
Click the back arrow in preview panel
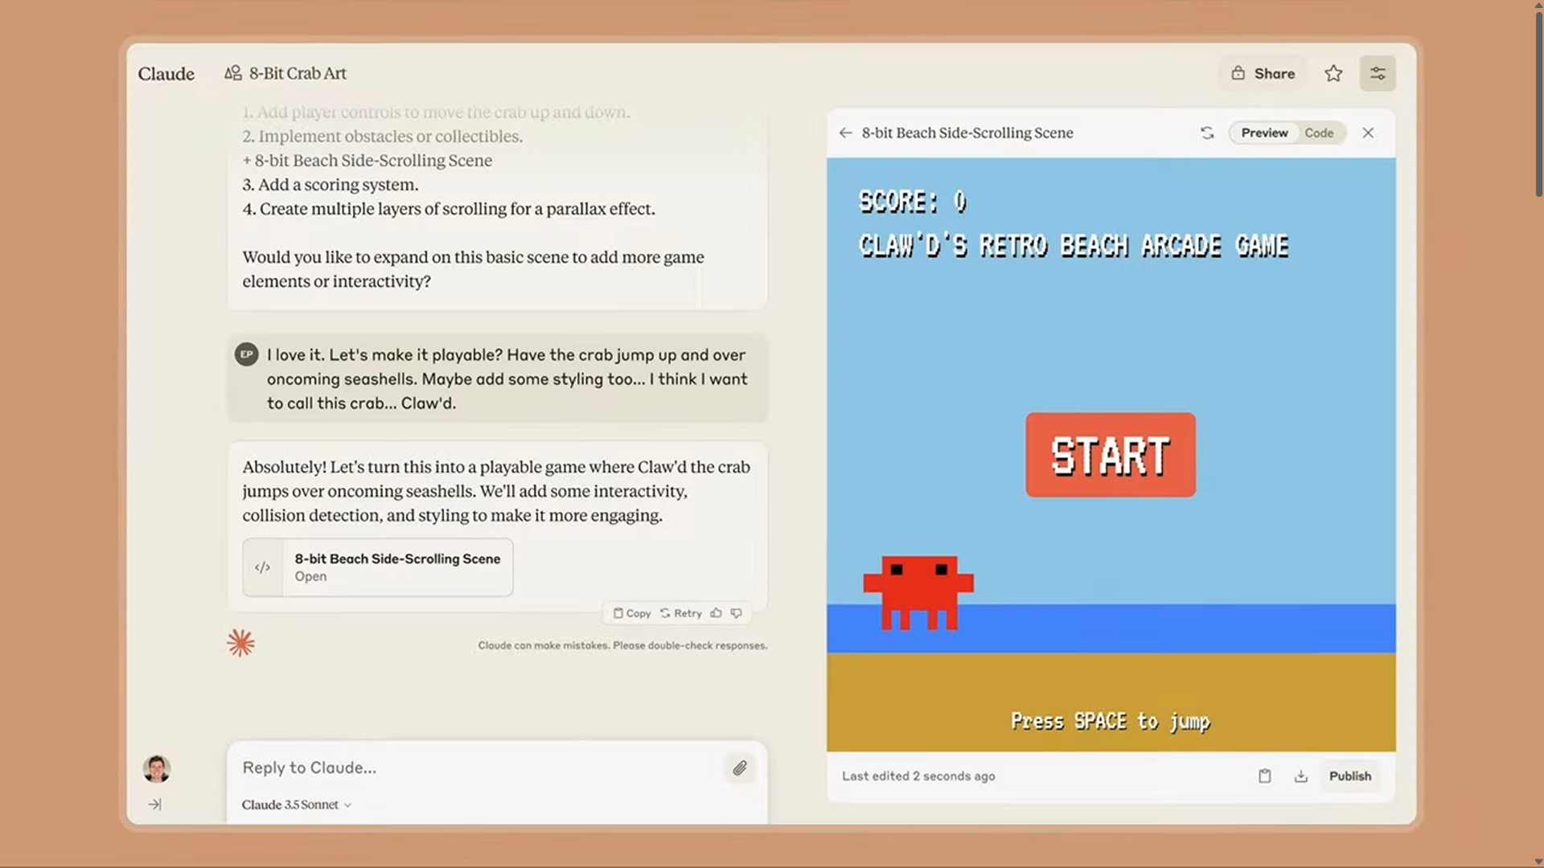(x=845, y=133)
